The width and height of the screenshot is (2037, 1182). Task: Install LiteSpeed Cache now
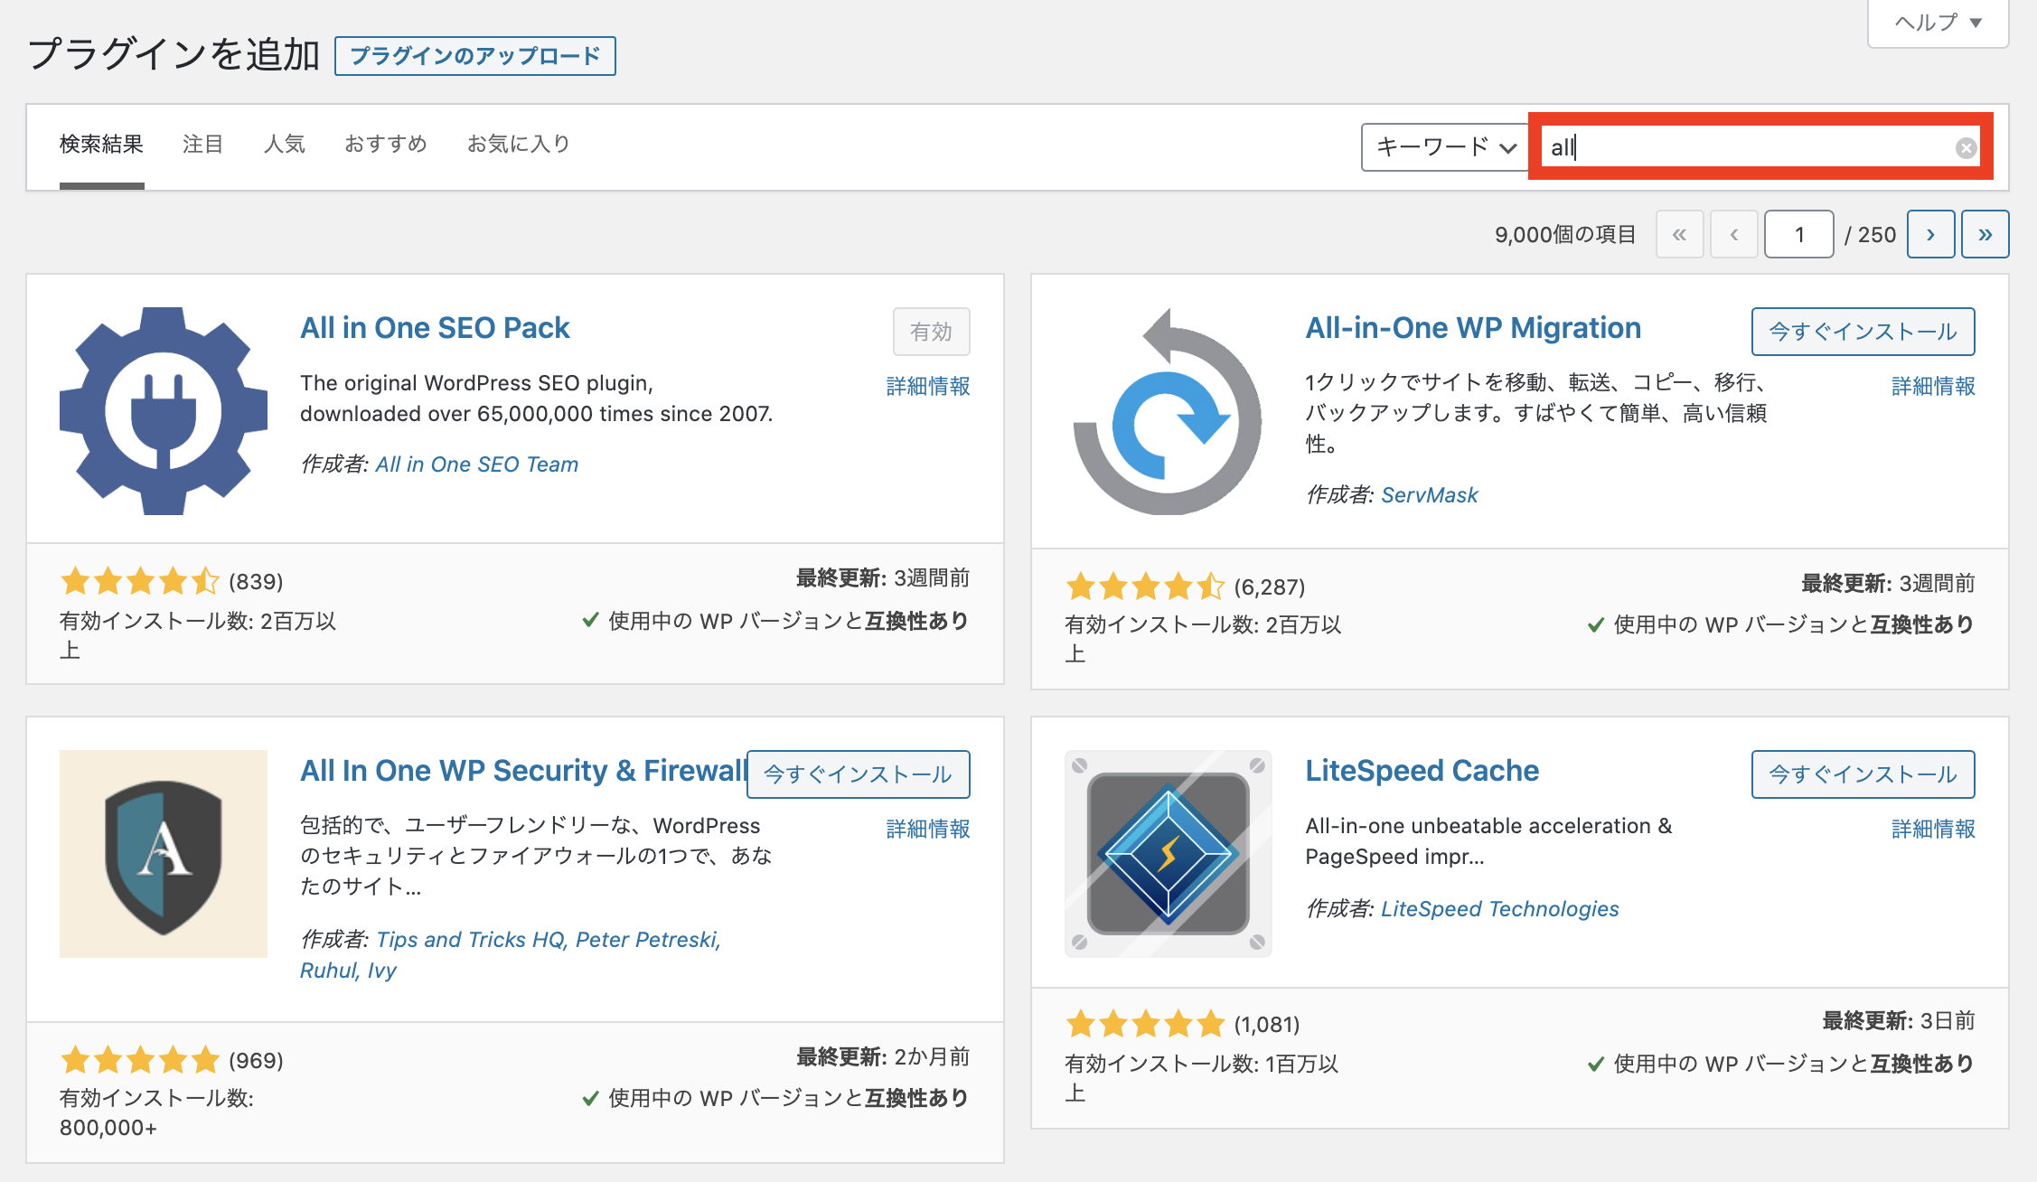pyautogui.click(x=1863, y=774)
